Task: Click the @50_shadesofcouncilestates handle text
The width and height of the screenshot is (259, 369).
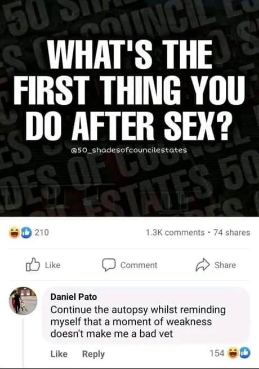Action: coord(129,150)
